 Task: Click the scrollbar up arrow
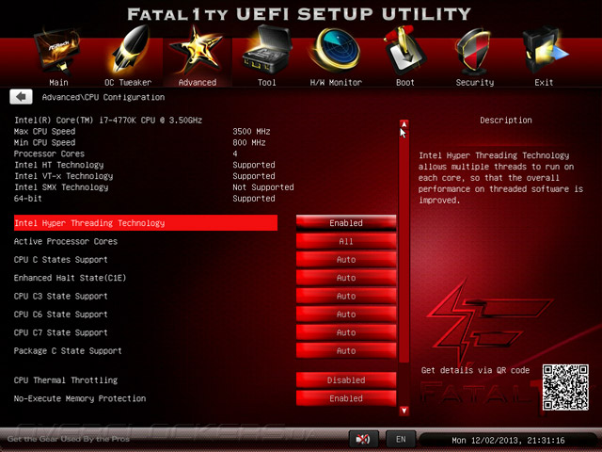[x=404, y=124]
